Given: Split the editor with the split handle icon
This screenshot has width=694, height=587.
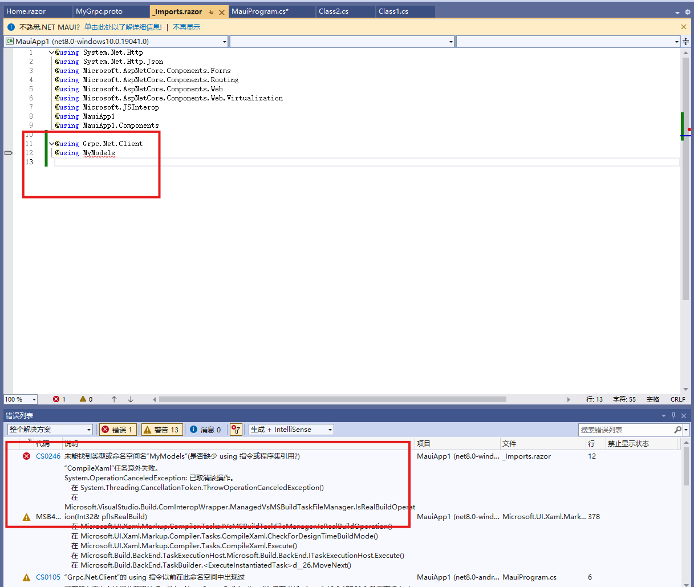Looking at the screenshot, I should [685, 41].
